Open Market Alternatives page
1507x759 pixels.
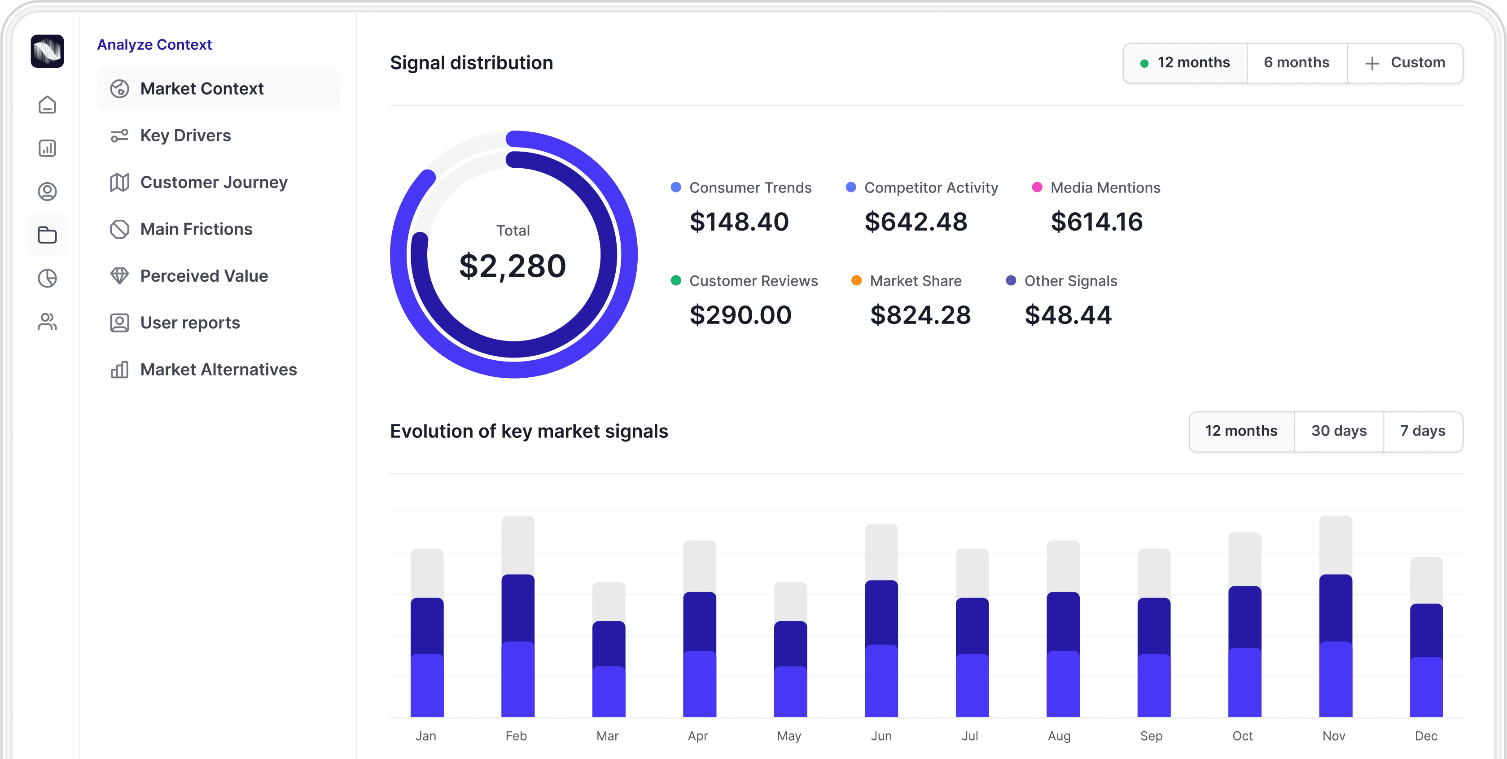(x=218, y=370)
